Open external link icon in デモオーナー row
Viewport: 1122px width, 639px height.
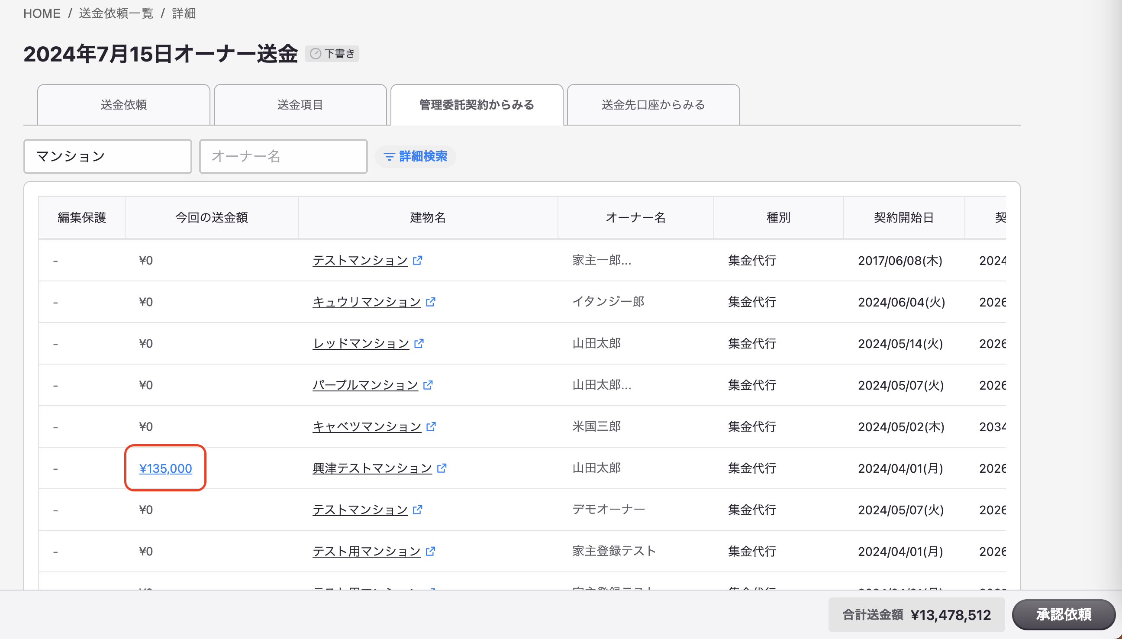click(x=417, y=510)
